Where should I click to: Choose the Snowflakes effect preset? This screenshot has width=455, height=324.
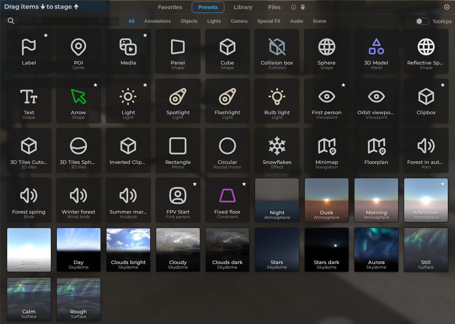pos(277,151)
